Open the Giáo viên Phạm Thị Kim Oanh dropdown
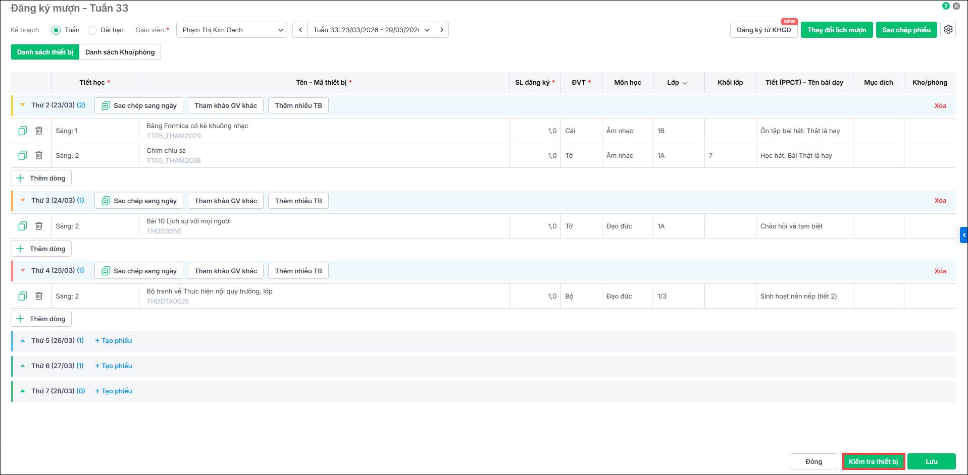This screenshot has width=968, height=475. point(232,30)
